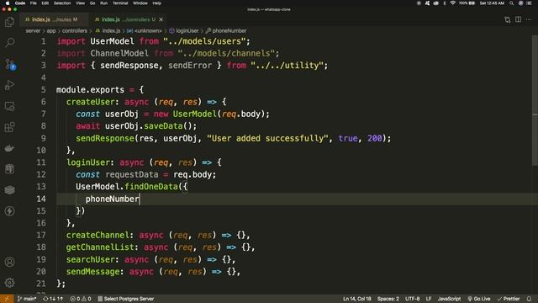538x303 pixels.
Task: Change indentation via Spaces: 2
Action: point(388,299)
